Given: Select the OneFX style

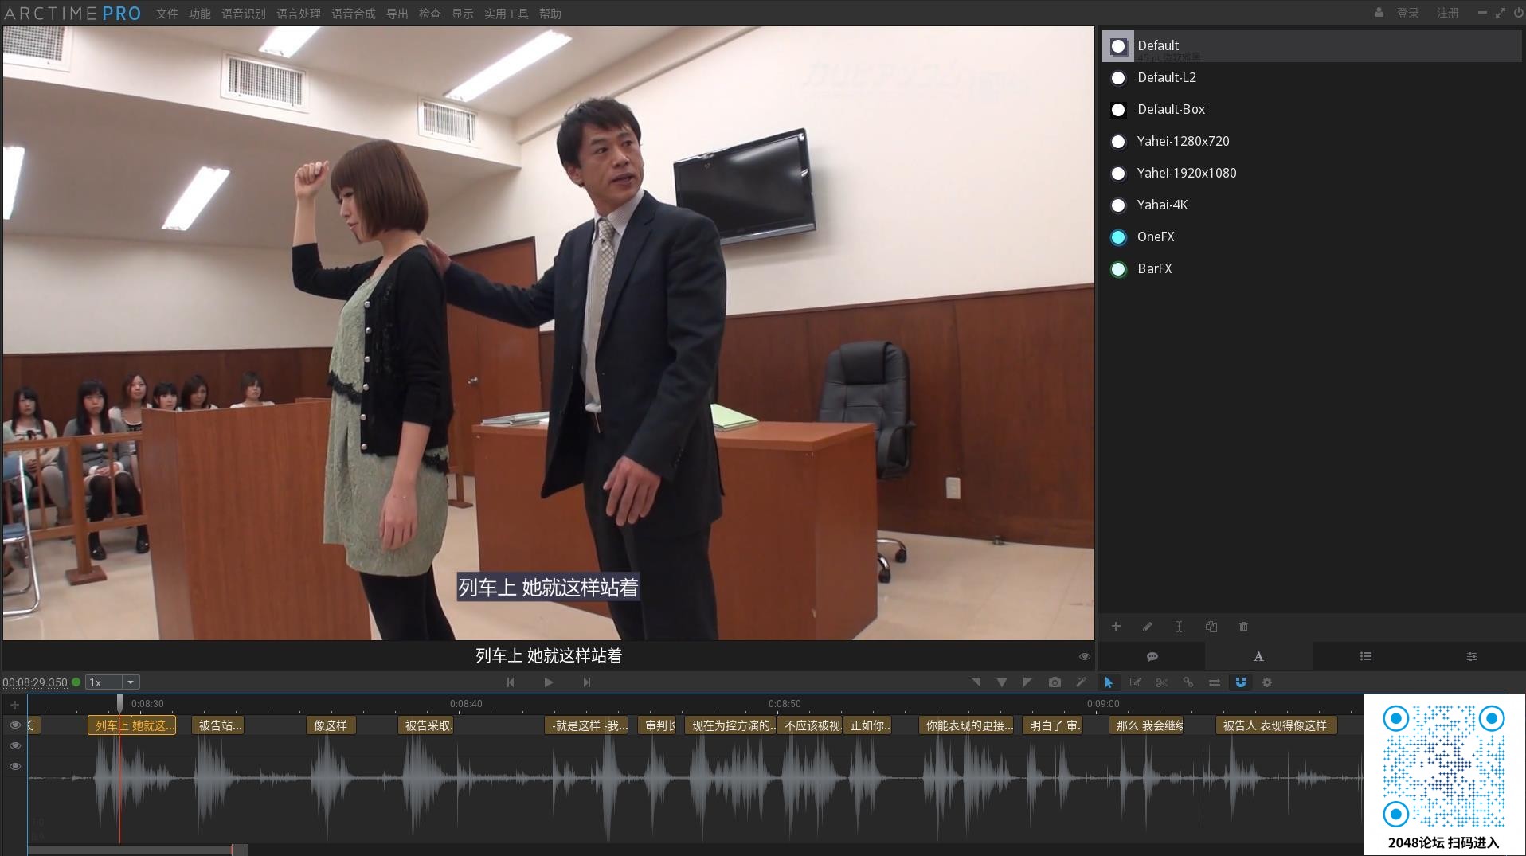Looking at the screenshot, I should pos(1312,237).
